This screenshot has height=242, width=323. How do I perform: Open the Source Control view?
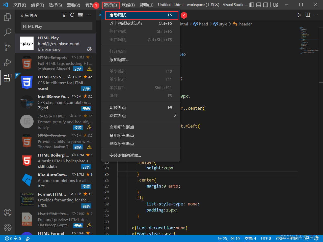pyautogui.click(x=7, y=47)
